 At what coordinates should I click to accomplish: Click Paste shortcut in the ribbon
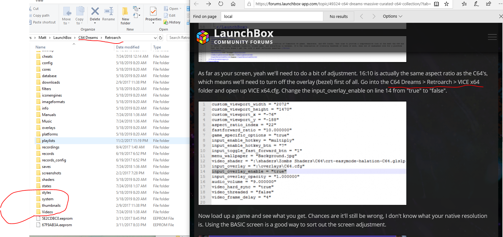pyautogui.click(x=42, y=22)
